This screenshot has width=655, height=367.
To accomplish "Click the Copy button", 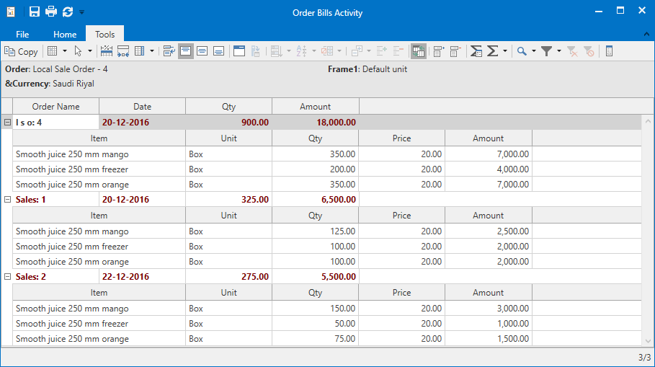I will pos(22,51).
